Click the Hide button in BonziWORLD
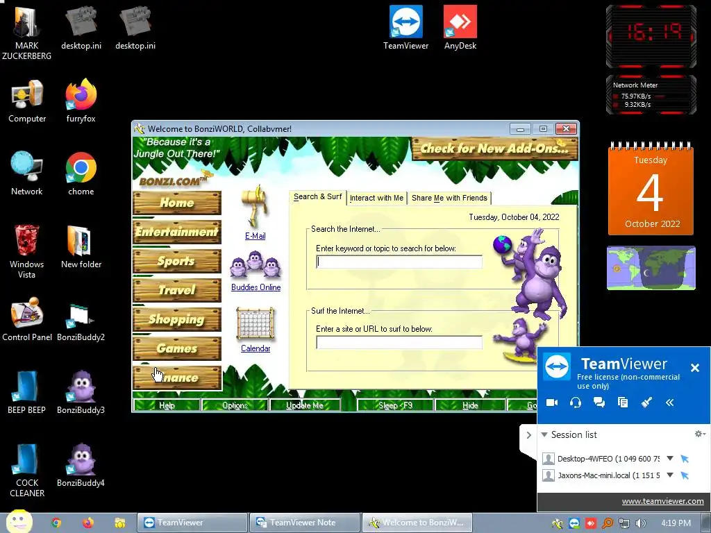Viewport: 711px width, 533px height. [470, 405]
